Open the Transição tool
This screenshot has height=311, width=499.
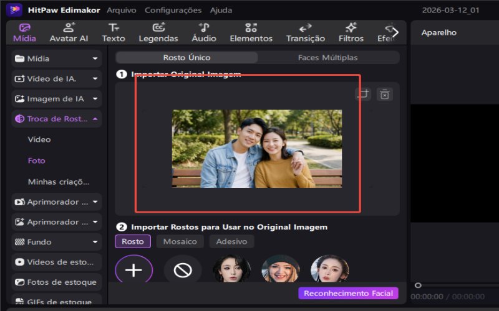tap(305, 32)
